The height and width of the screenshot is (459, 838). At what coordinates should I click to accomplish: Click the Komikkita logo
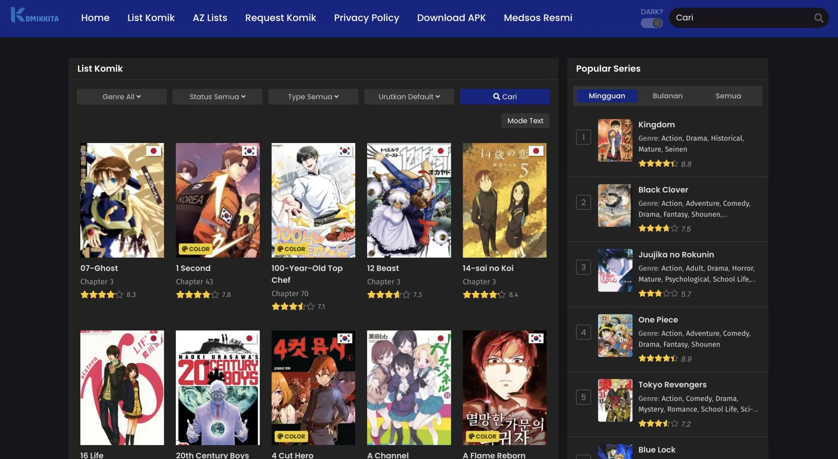click(34, 16)
